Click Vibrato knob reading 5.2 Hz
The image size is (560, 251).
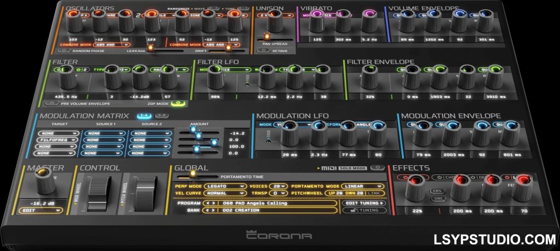370,21
